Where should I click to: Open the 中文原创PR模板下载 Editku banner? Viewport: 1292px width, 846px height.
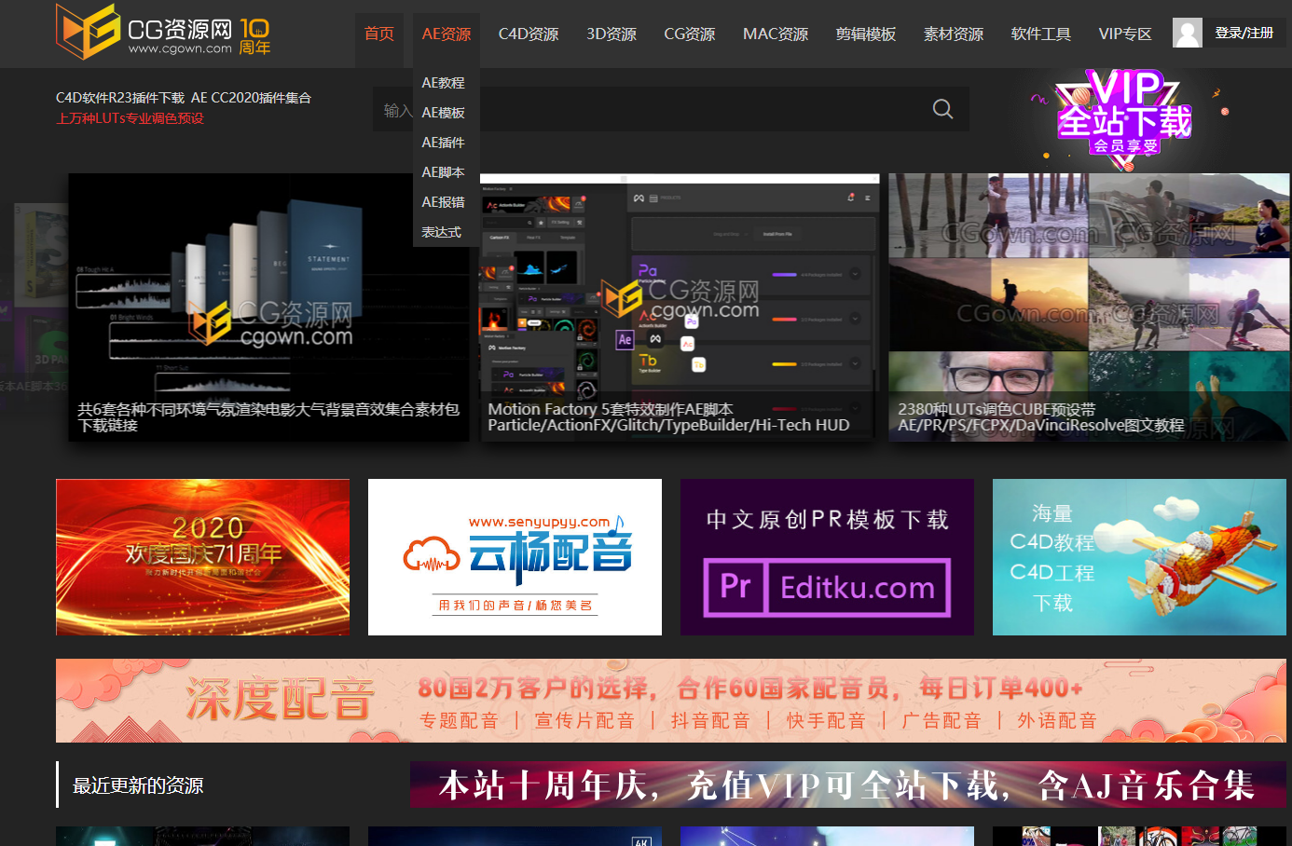[x=827, y=557]
